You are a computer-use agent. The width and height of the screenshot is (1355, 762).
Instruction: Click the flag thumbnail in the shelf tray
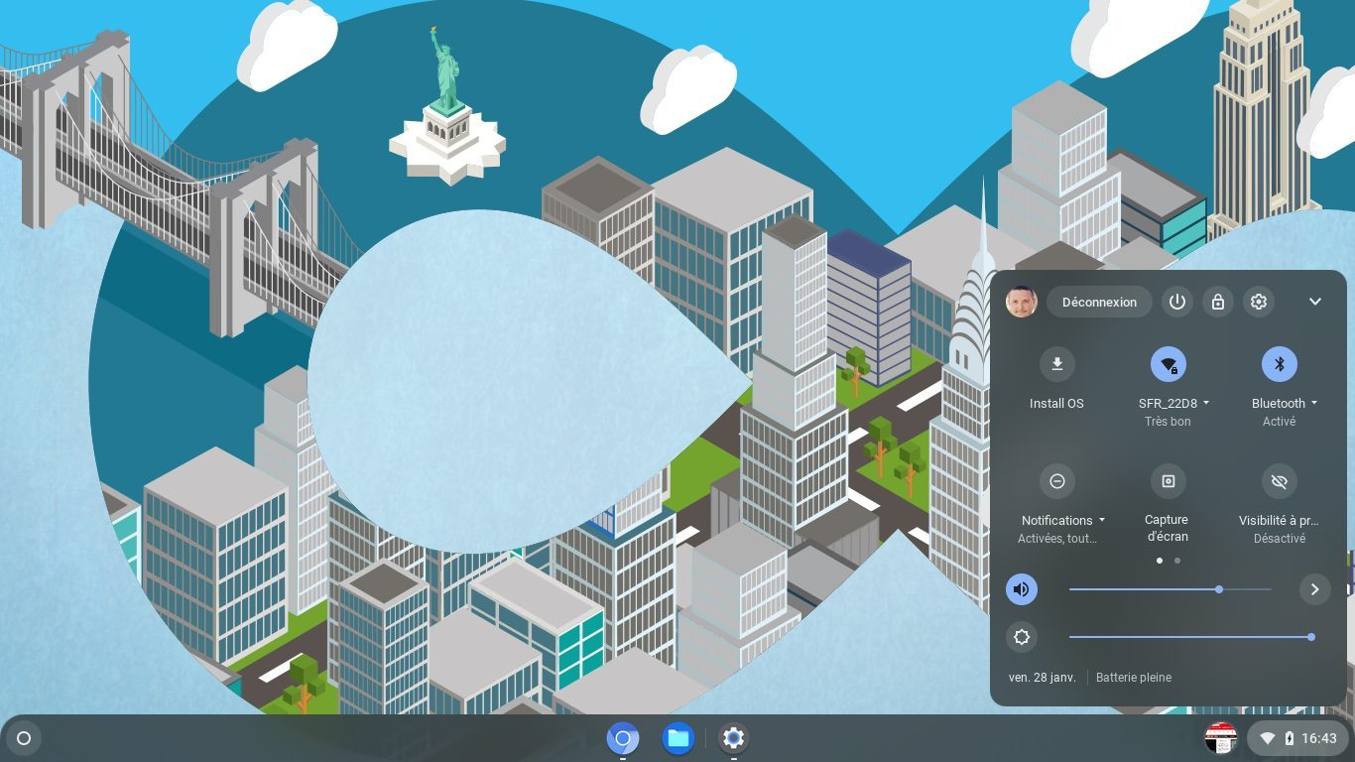point(1221,738)
